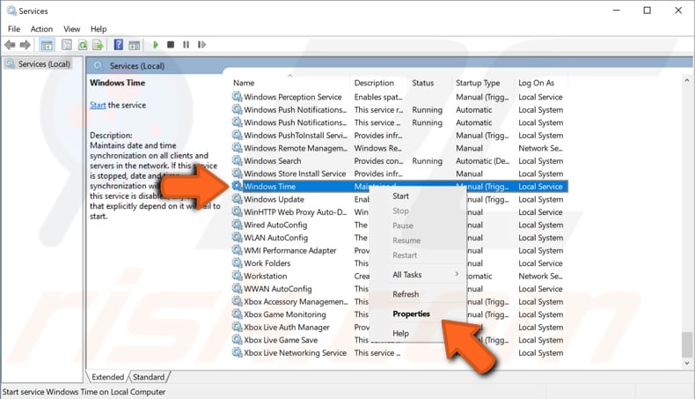The width and height of the screenshot is (695, 399).
Task: Click the Stop Service square icon
Action: [171, 44]
